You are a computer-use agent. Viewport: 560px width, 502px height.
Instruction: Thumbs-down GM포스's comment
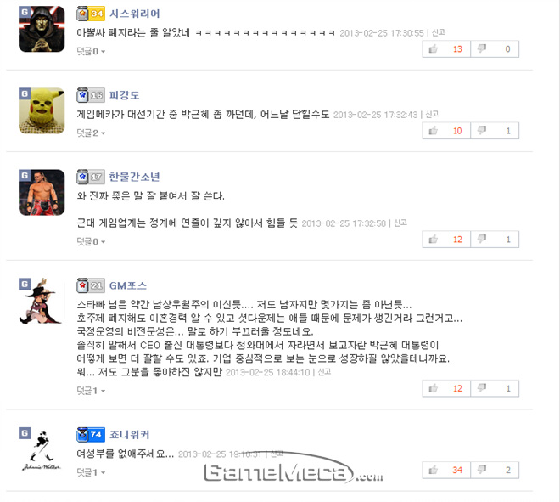coord(495,388)
